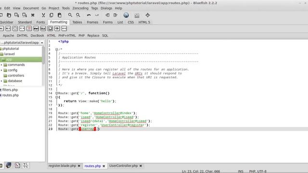Open the Edit menu
The image size is (308, 173).
[7, 8]
